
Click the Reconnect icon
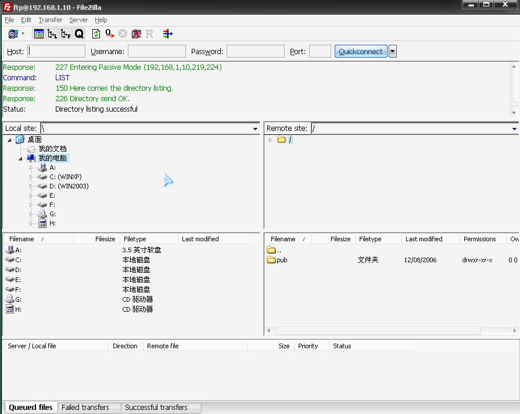(149, 34)
